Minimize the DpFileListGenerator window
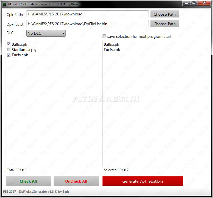 (x=186, y=3)
